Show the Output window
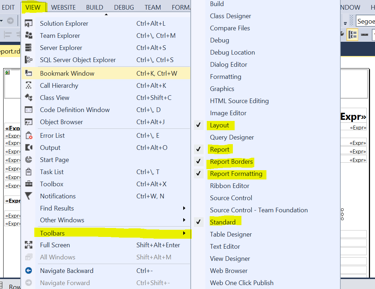Screen dimensions: 375x289 pyautogui.click(x=50, y=147)
